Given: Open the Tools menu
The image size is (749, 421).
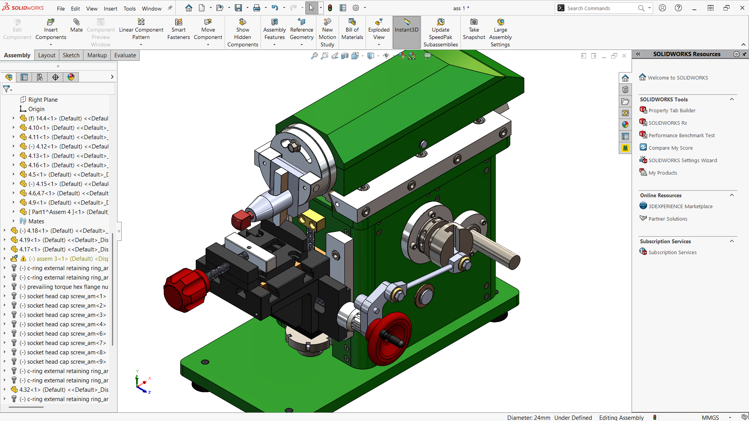Looking at the screenshot, I should tap(130, 9).
